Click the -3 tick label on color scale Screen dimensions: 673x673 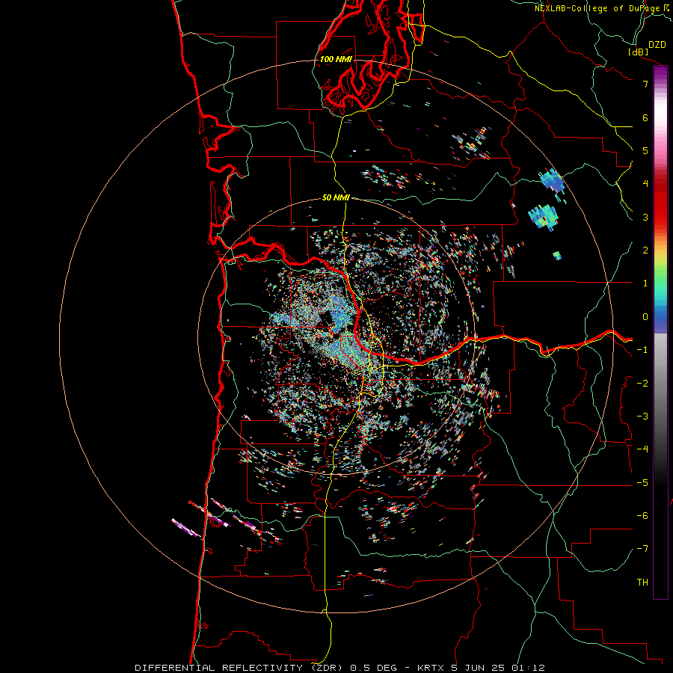pos(642,417)
